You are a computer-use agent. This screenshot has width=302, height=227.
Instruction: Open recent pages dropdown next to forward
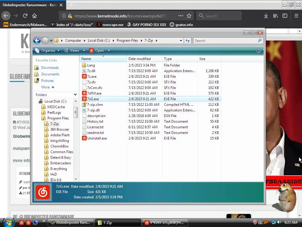point(51,41)
